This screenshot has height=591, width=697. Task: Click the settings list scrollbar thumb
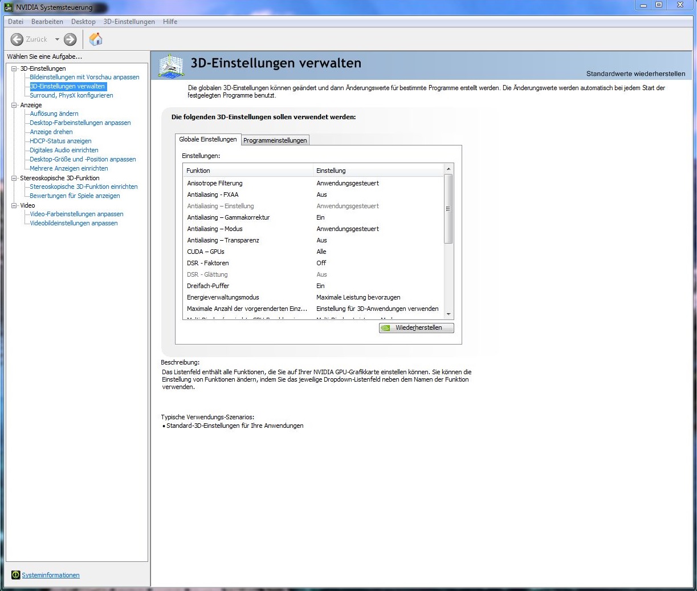(x=448, y=209)
